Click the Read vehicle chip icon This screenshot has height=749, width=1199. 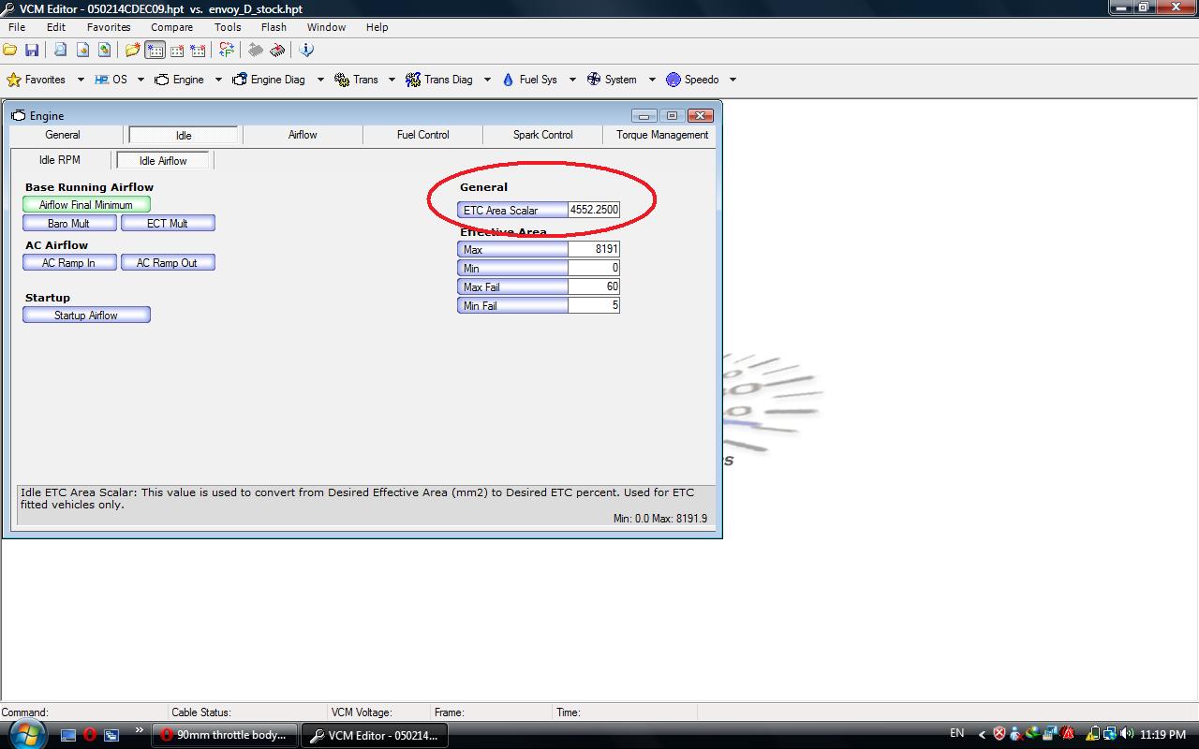tap(255, 50)
